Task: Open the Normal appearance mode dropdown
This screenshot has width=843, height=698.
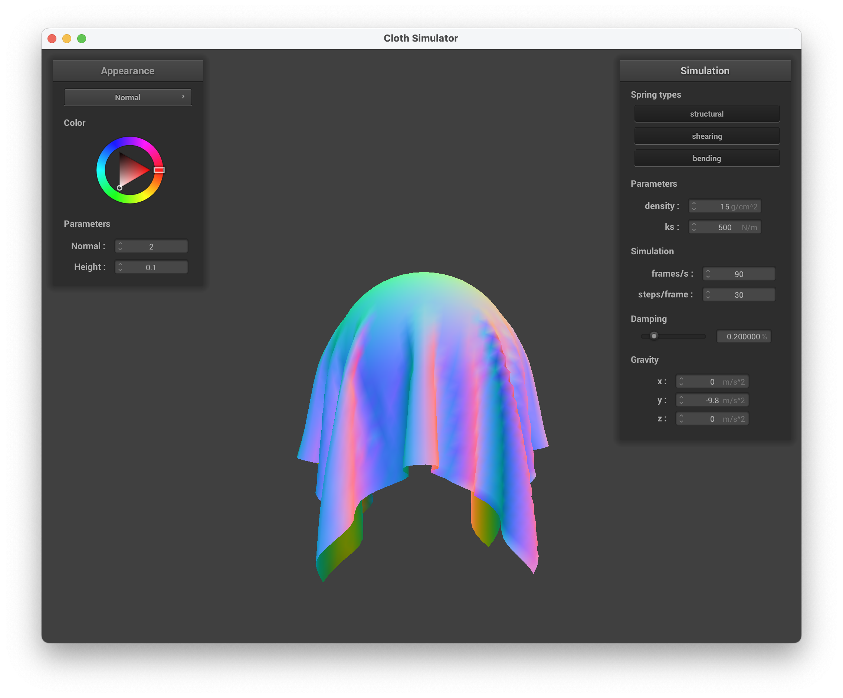Action: [x=128, y=97]
